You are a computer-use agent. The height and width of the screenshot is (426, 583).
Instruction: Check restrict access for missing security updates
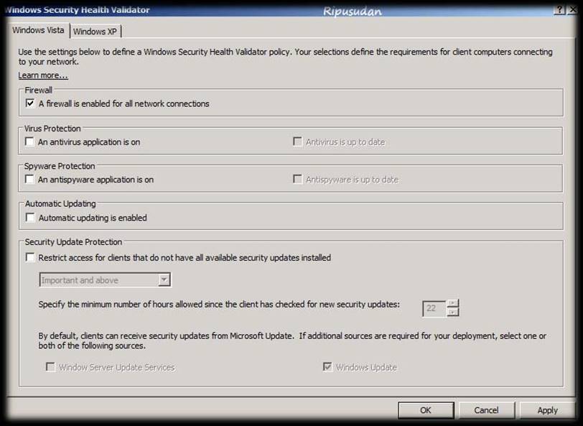pyautogui.click(x=30, y=257)
